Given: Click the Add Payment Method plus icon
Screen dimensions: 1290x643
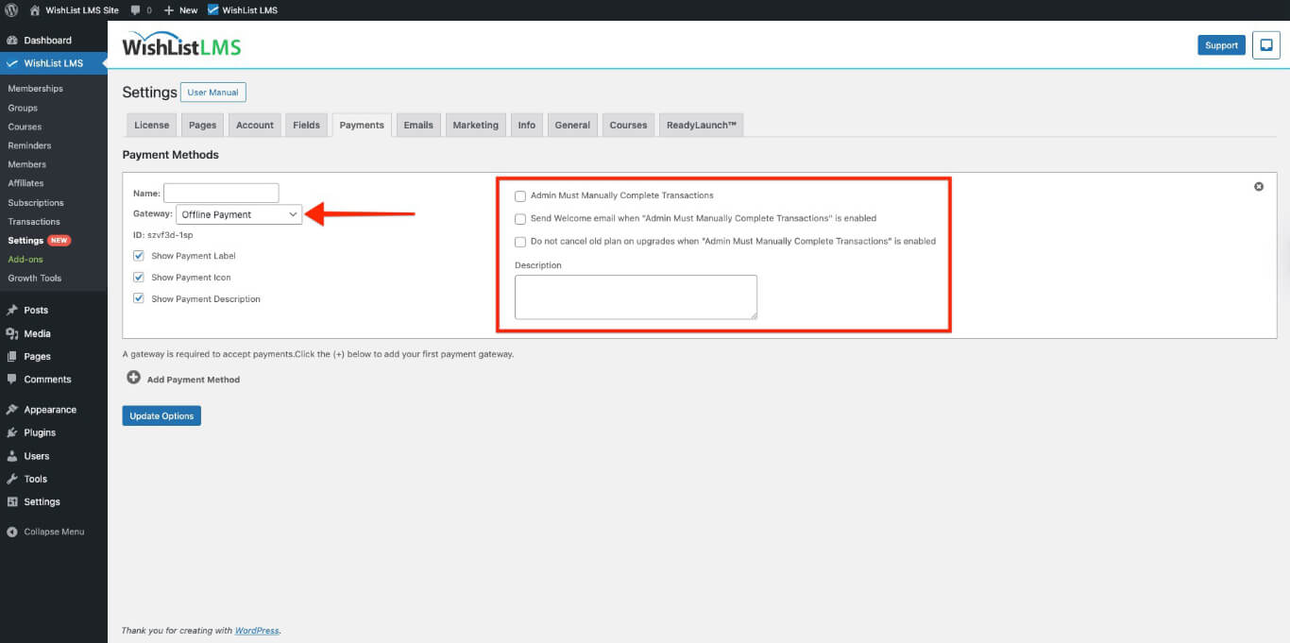Looking at the screenshot, I should [134, 378].
